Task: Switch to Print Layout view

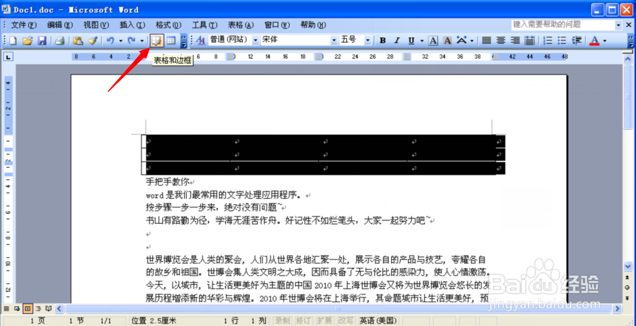Action: pyautogui.click(x=28, y=309)
